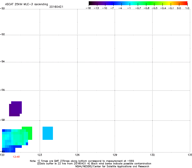Click the '-50' latitude axis label

(x=2, y=9)
